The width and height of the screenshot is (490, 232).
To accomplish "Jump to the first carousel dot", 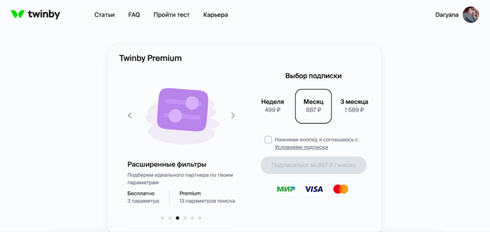I will click(163, 218).
